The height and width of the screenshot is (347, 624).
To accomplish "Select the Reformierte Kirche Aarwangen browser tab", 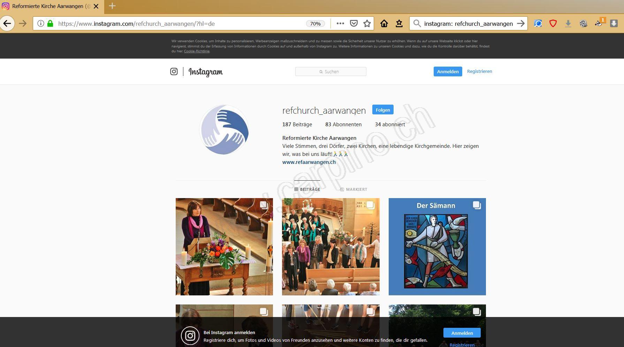I will coord(51,6).
